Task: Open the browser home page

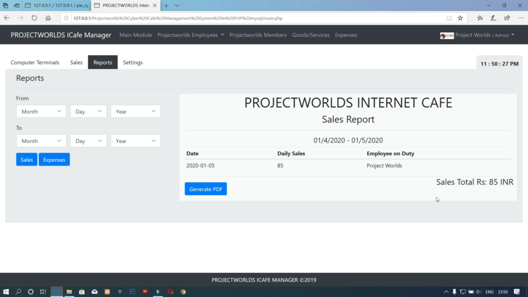Action: (48, 17)
